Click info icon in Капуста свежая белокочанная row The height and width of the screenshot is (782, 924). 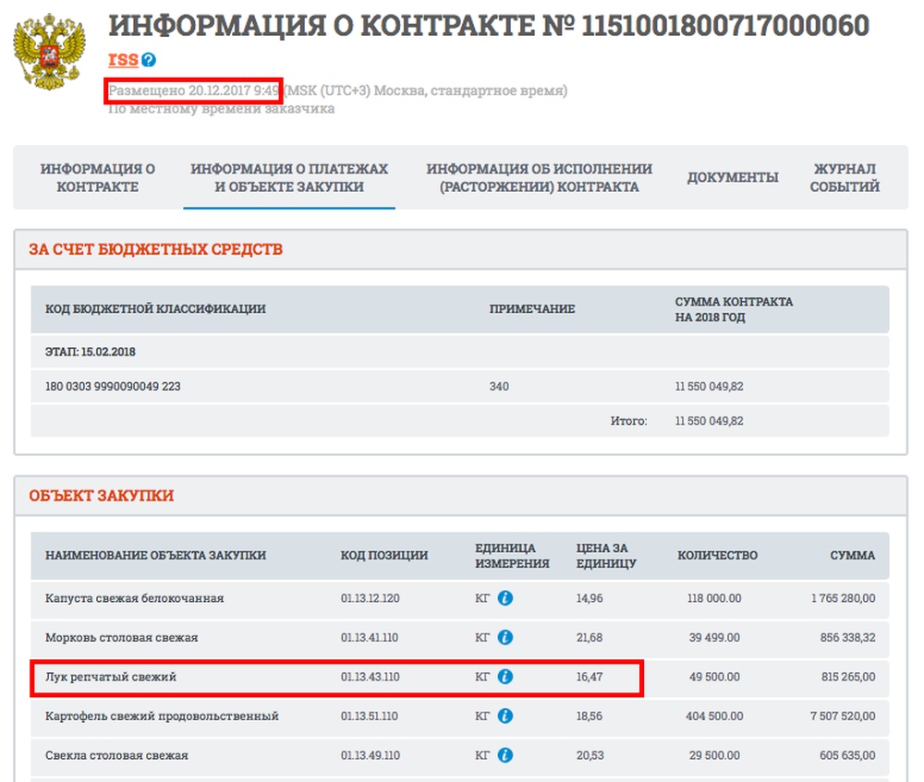click(x=505, y=598)
